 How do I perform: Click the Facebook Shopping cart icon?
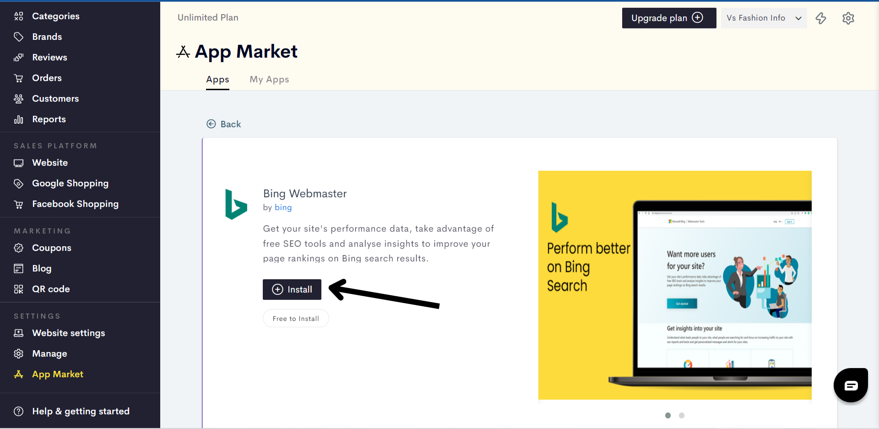(18, 204)
